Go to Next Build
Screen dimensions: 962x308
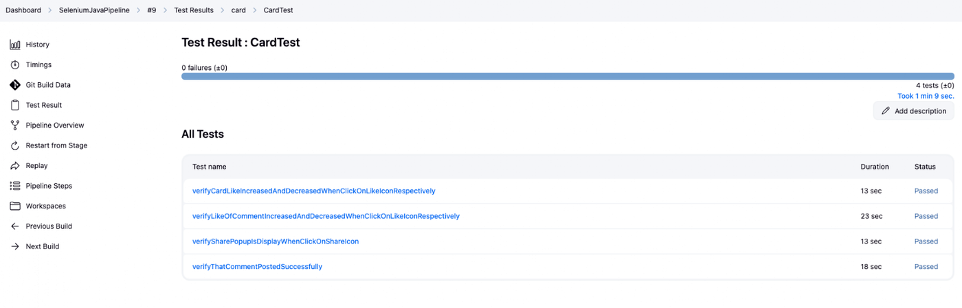pos(43,246)
